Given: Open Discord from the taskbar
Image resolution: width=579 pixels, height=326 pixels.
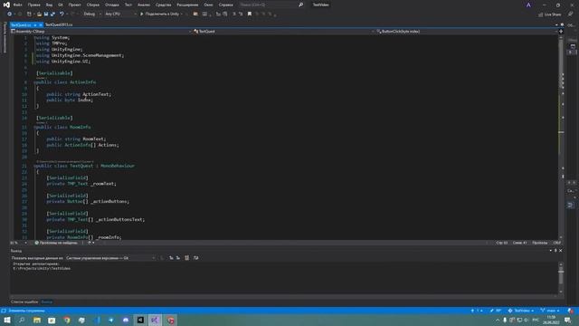Looking at the screenshot, I should (x=126, y=320).
